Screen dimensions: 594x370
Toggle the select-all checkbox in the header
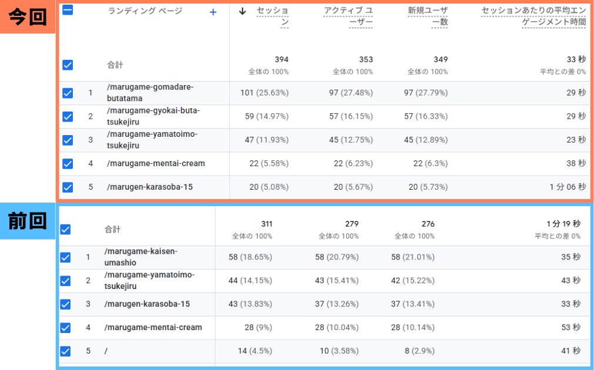[x=68, y=10]
